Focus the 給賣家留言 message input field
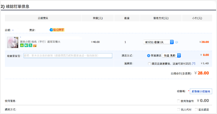Image resolution: width=217 pixels, height=114 pixels. pyautogui.click(x=68, y=56)
